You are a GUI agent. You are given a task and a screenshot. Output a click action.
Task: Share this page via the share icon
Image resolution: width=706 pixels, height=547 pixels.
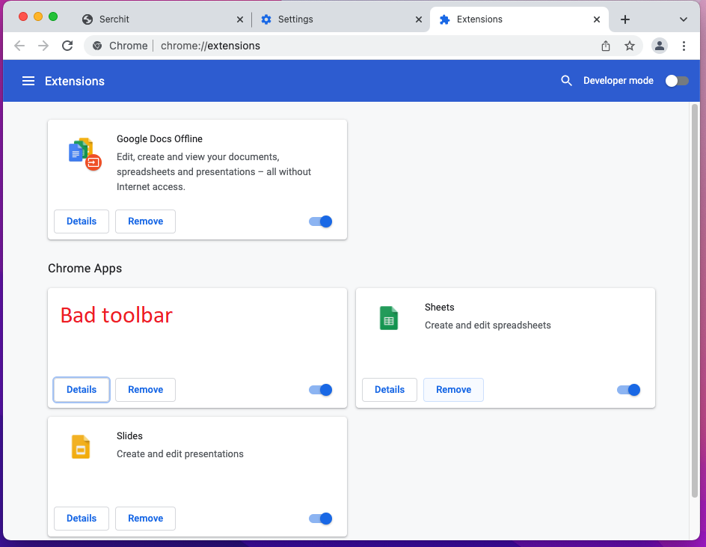pos(606,46)
